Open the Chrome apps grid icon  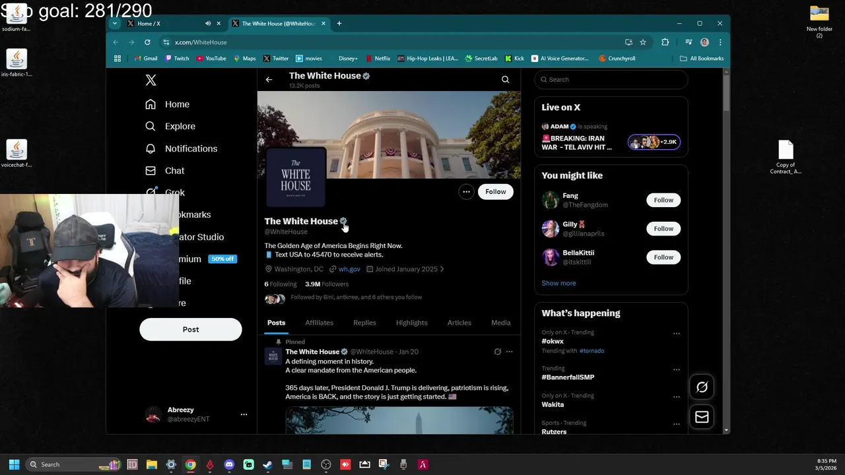tap(118, 59)
